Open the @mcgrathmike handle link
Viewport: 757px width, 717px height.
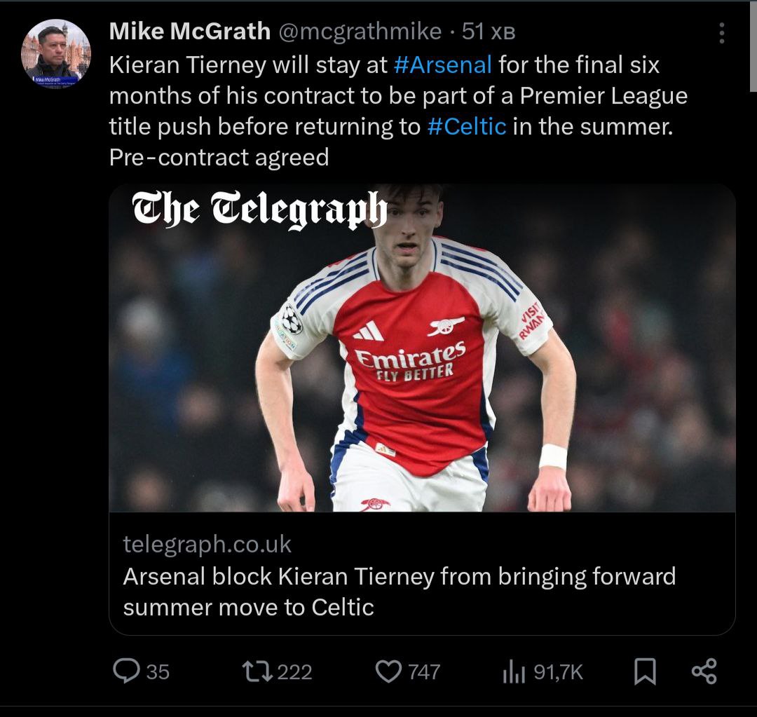click(x=360, y=32)
